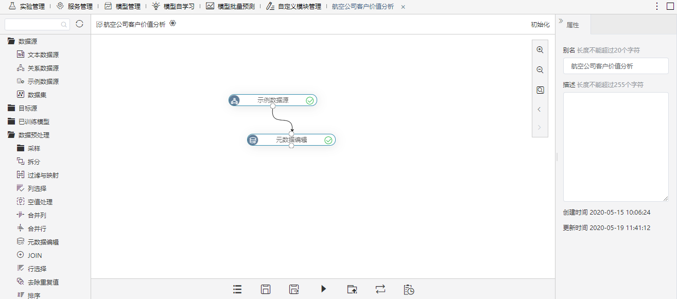Click the 初始化 button

click(540, 24)
